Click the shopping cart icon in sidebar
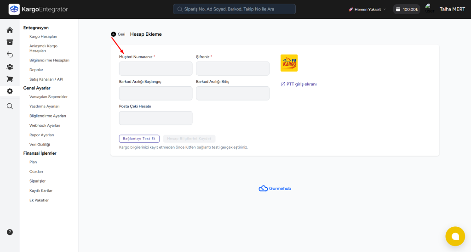The width and height of the screenshot is (471, 252). (10, 79)
